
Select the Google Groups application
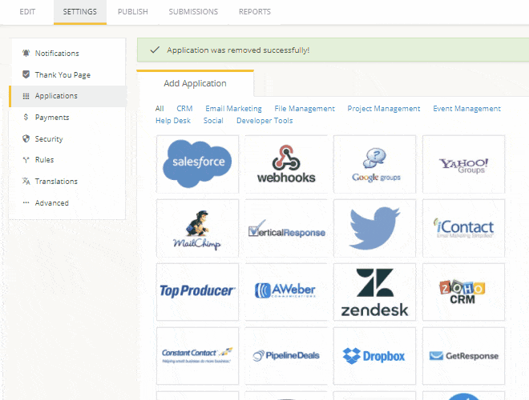(375, 164)
